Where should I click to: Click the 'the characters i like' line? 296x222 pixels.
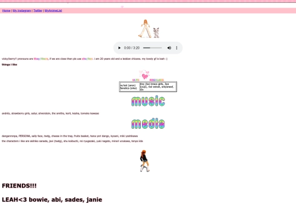[72, 141]
